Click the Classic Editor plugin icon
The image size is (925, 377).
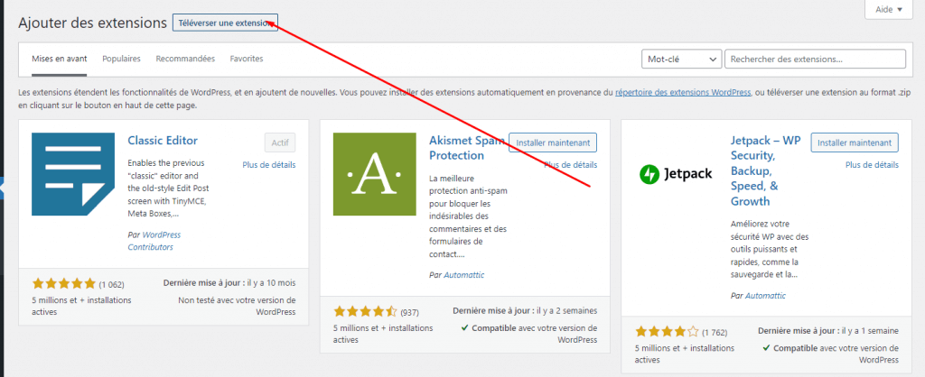click(73, 174)
